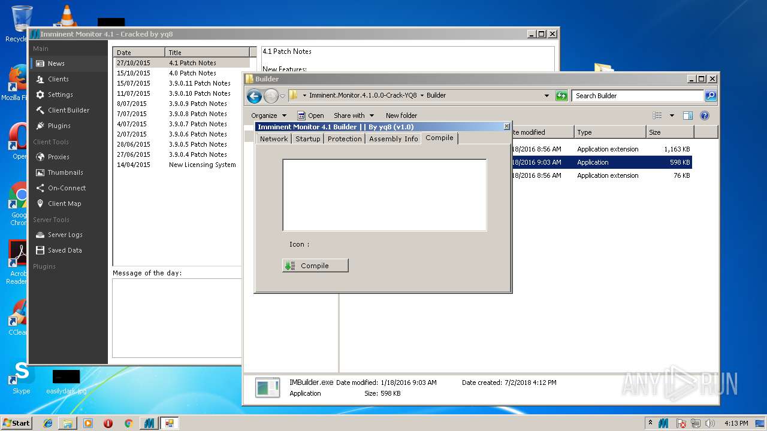Switch to the Network tab
767x431 pixels.
[x=274, y=139]
